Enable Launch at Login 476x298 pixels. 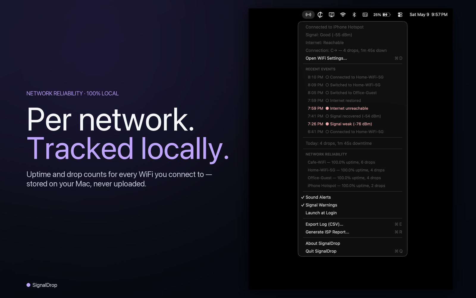(x=353, y=213)
